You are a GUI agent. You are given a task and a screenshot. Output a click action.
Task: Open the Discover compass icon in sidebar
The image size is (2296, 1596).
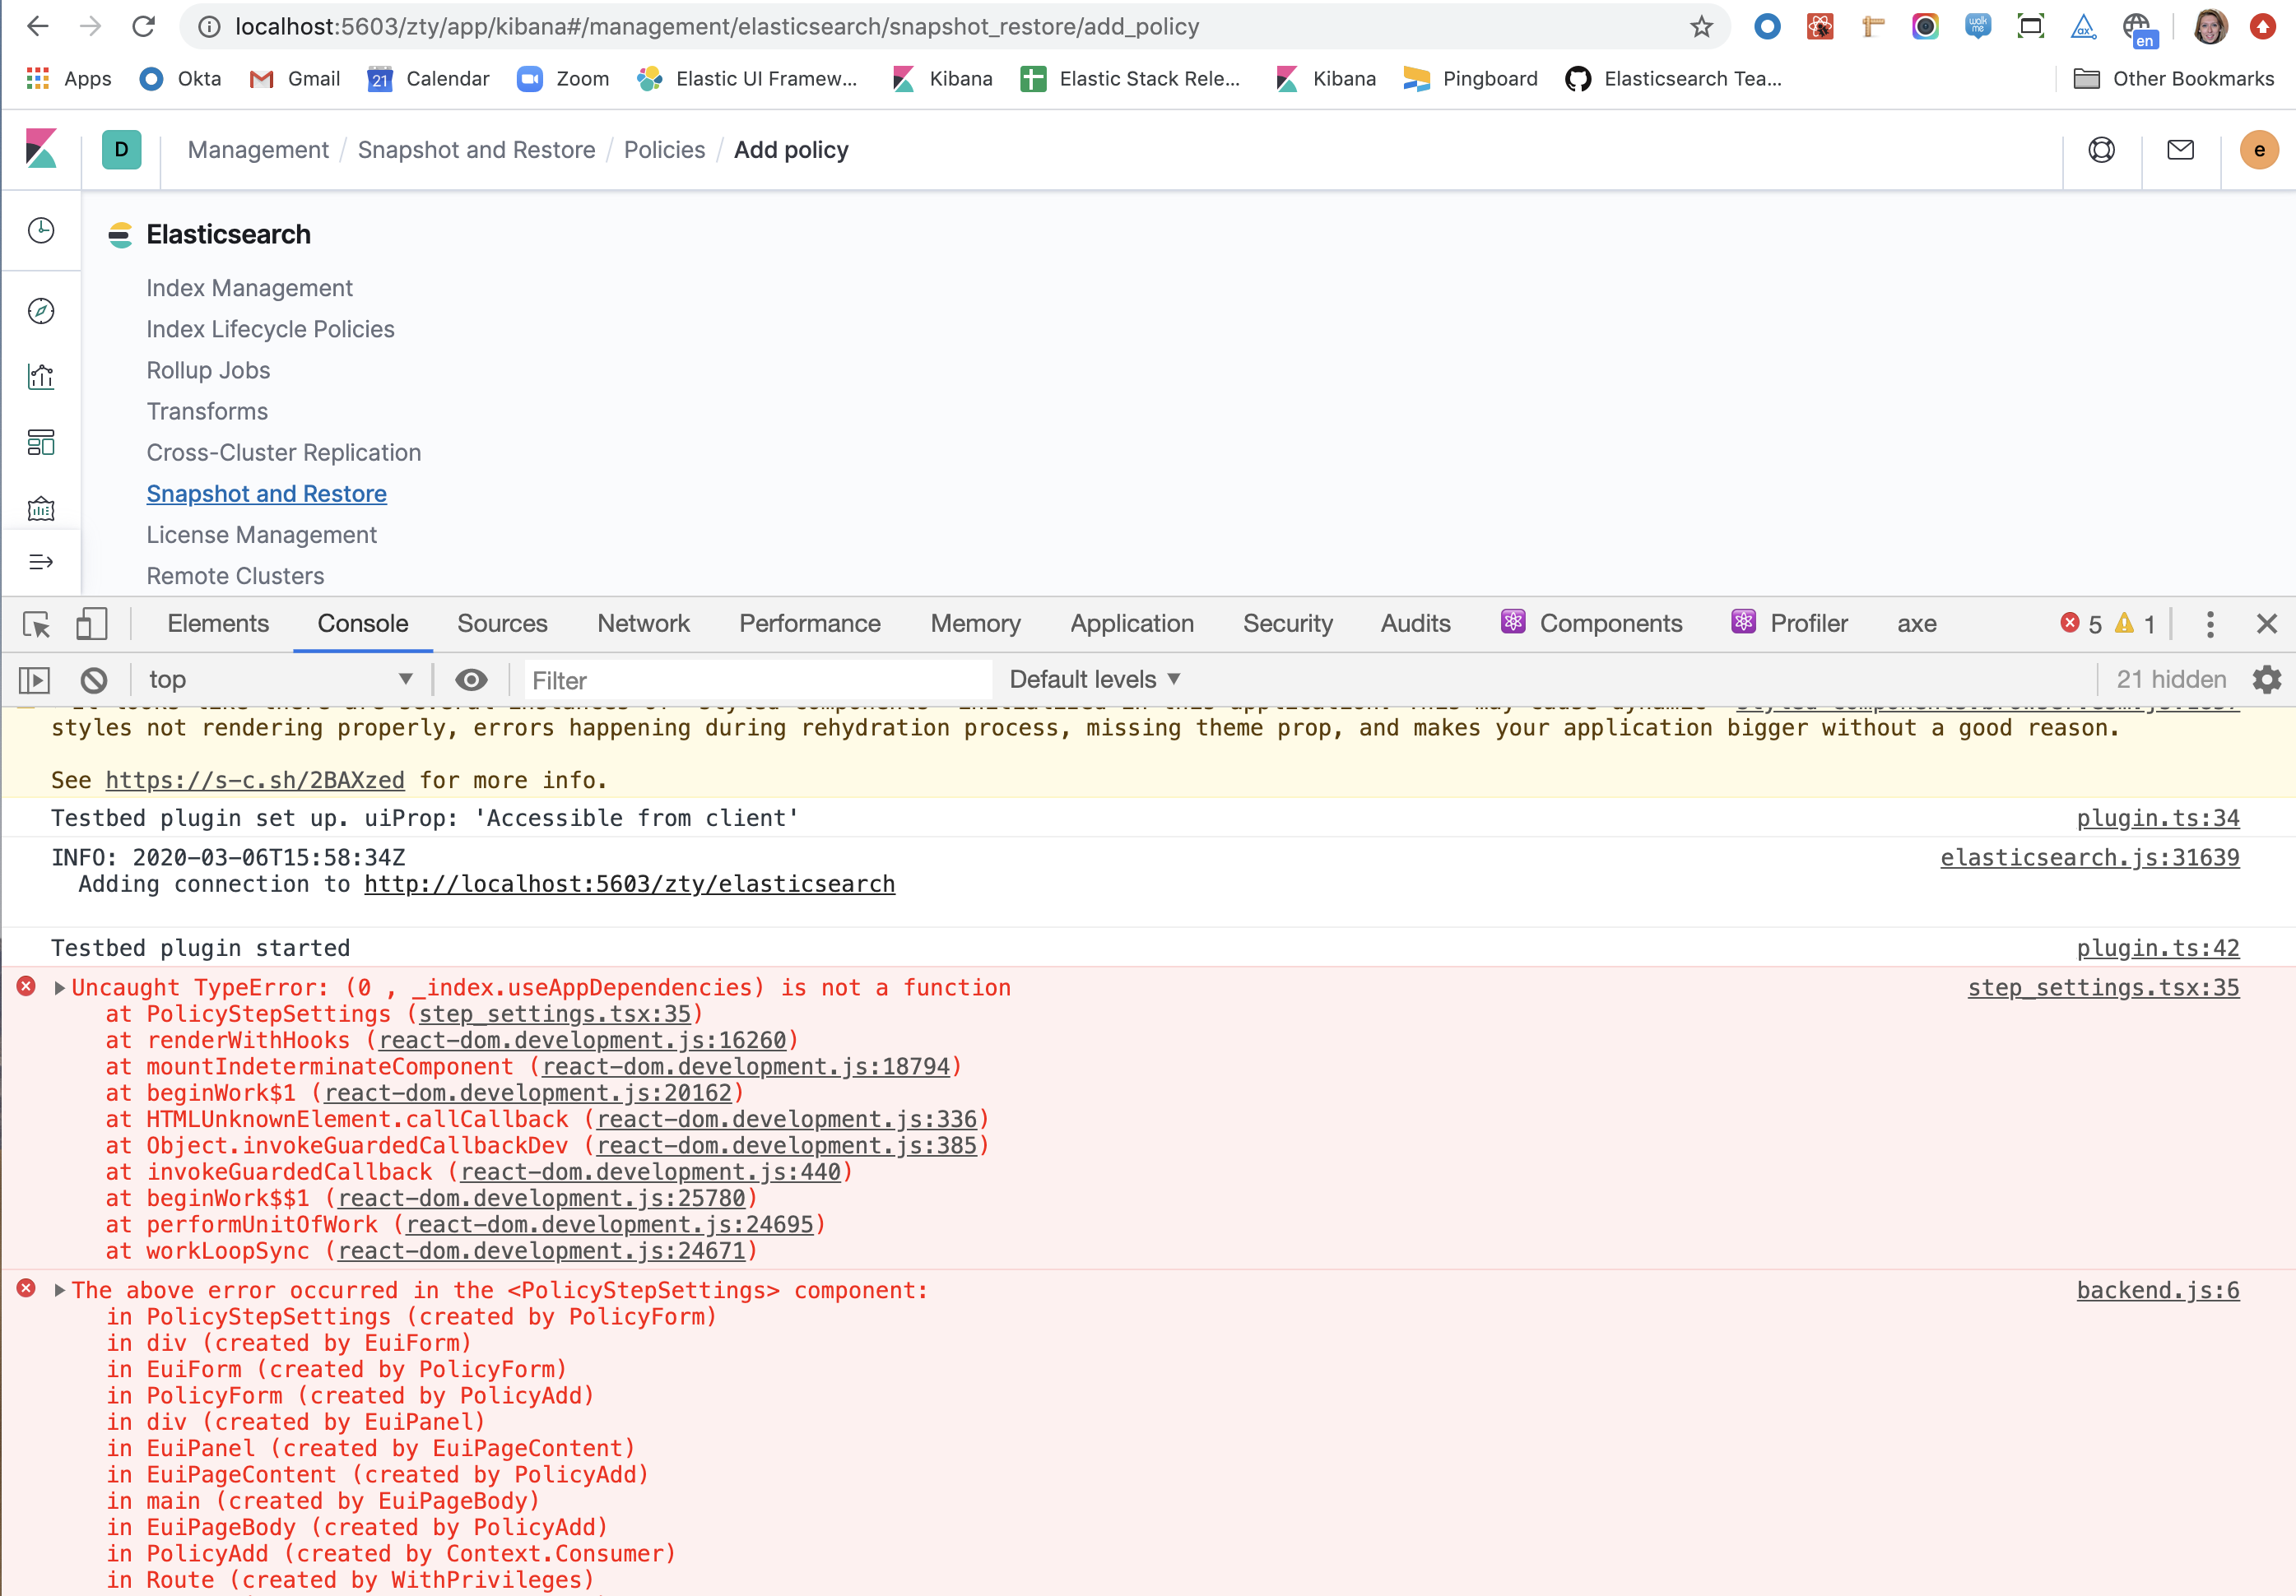coord(41,311)
